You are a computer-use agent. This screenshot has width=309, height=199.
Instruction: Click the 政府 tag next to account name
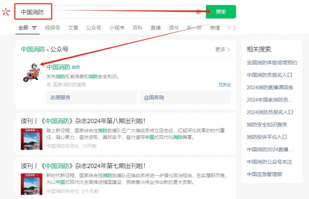(76, 67)
